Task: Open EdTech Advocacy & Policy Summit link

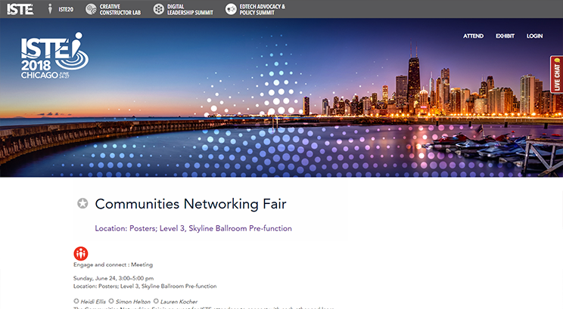Action: point(262,9)
